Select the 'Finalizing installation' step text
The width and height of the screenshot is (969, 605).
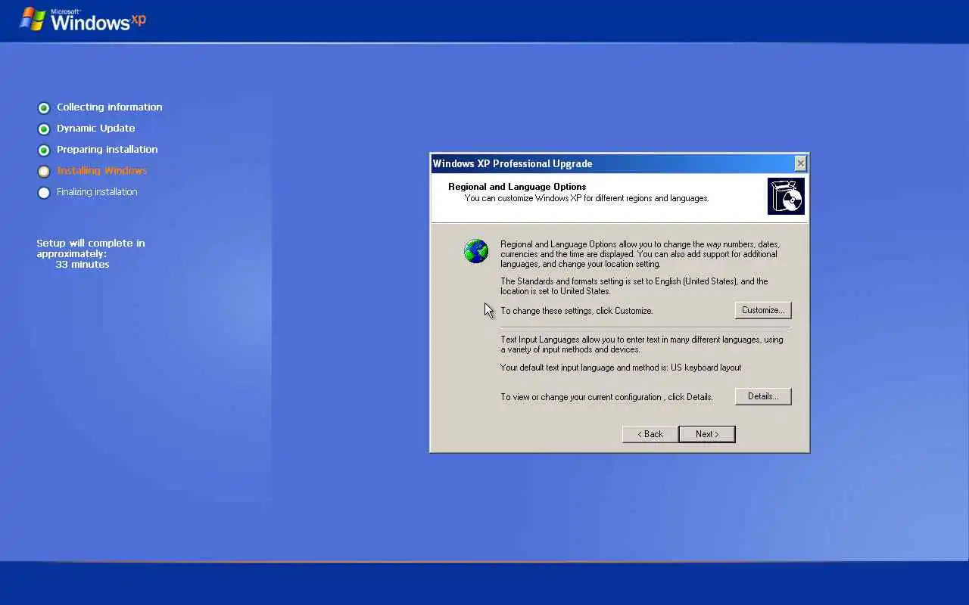[x=97, y=192]
